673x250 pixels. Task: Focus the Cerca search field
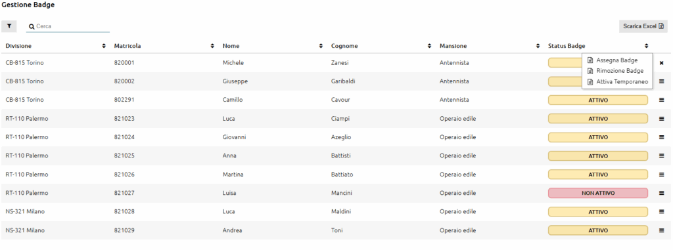tap(68, 26)
